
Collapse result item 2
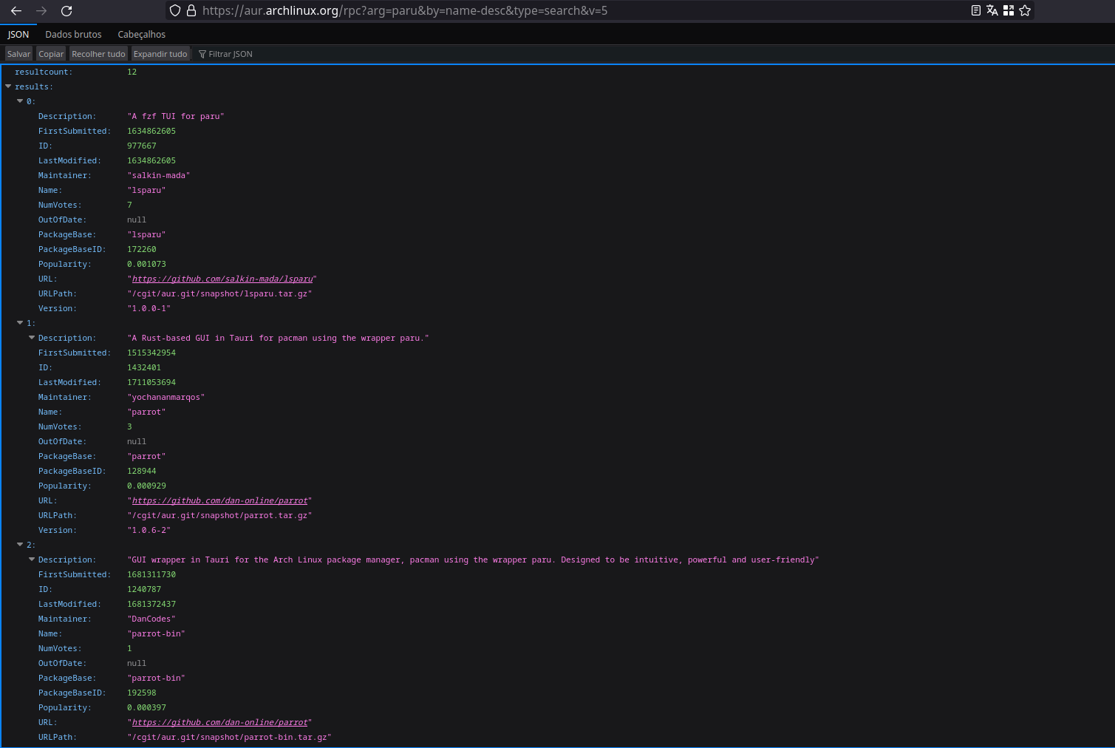coord(21,545)
